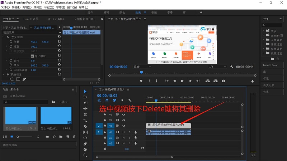Toggle V3 track output eye icon
287x161 pixels.
[x=124, y=114]
